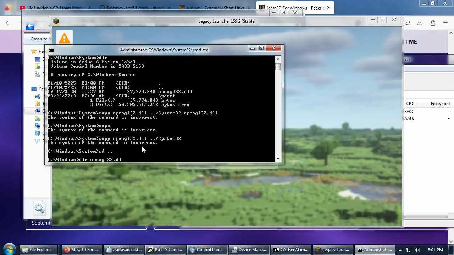Open the Firefox downloads arrow icon
This screenshot has height=255, width=454.
(x=420, y=23)
